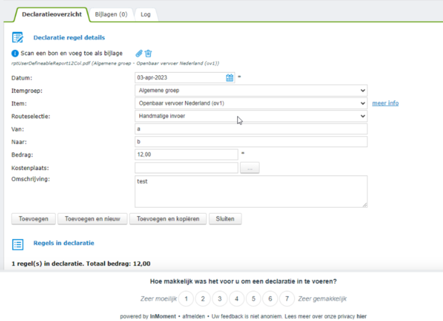The image size is (443, 321).
Task: Open Kostenplaats lookup ellipsis button
Action: 250,168
